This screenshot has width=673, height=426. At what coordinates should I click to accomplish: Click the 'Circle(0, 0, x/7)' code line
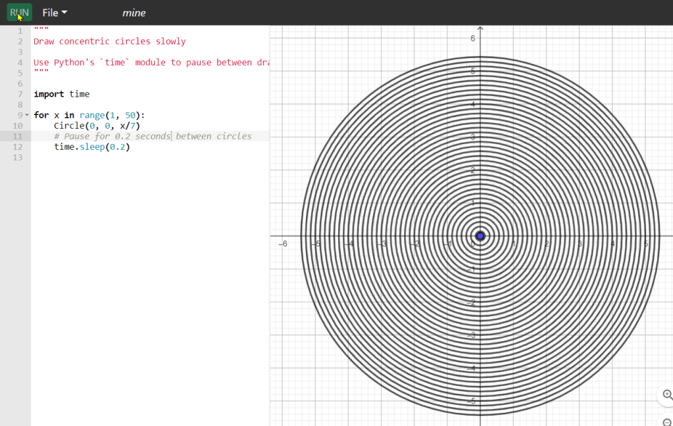[97, 126]
